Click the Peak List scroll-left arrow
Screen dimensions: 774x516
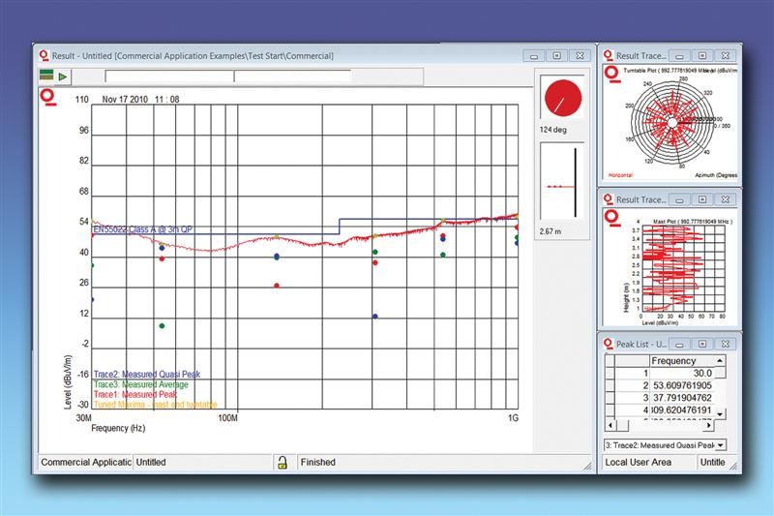click(610, 425)
